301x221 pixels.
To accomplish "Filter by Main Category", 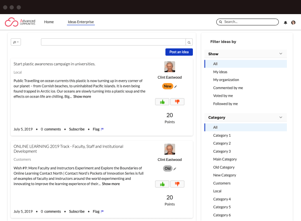I will pos(225,159).
